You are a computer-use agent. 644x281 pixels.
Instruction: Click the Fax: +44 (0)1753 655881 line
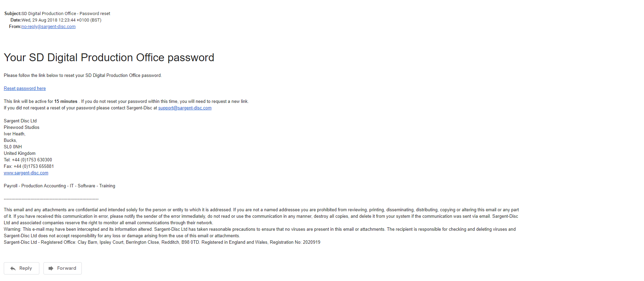tap(29, 166)
